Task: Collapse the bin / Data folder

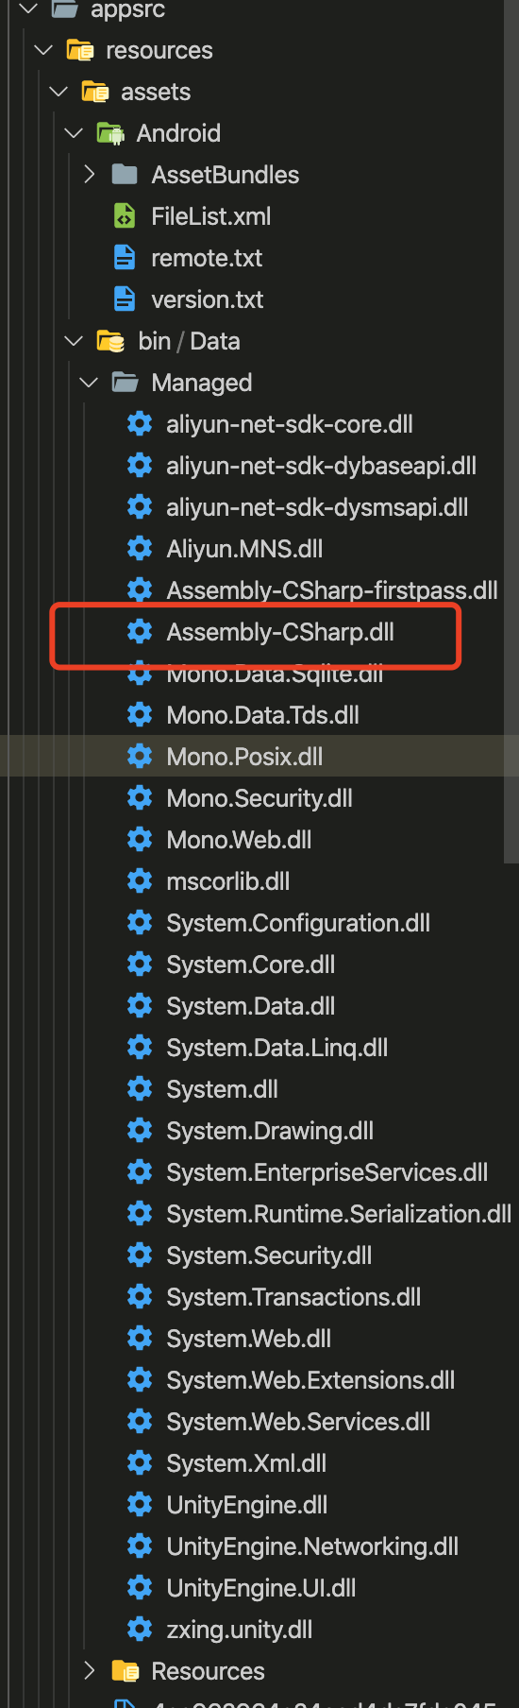Action: tap(75, 341)
